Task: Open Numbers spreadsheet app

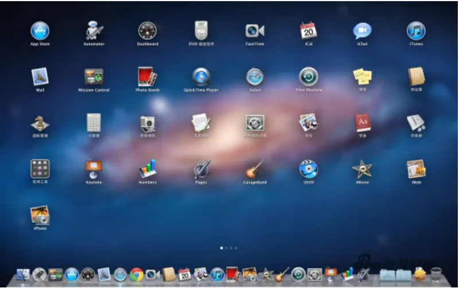Action: [147, 169]
